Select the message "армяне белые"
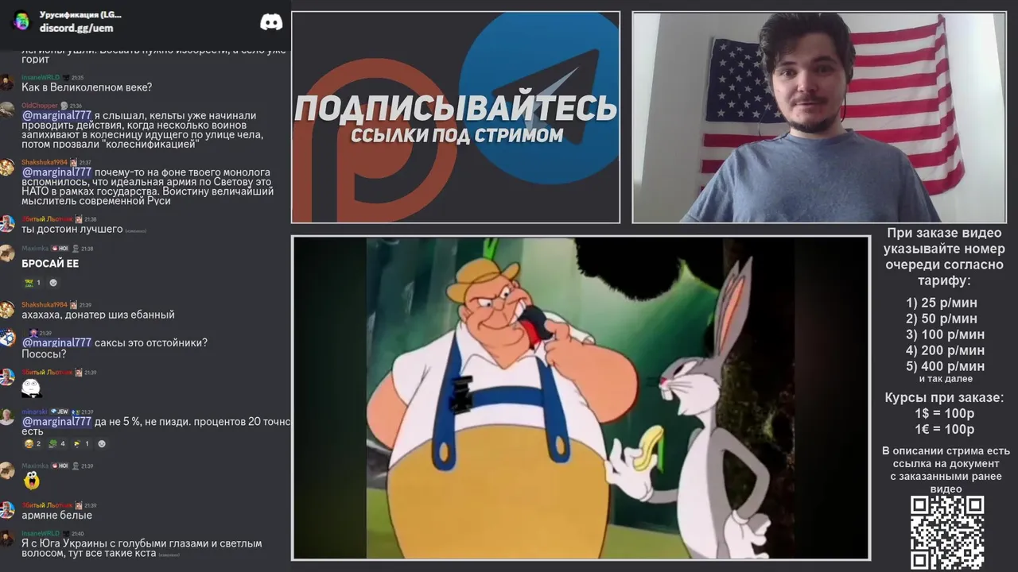Viewport: 1018px width, 572px height. 56,516
